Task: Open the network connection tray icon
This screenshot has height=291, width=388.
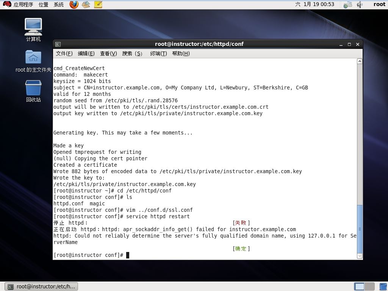Action: 348,5
